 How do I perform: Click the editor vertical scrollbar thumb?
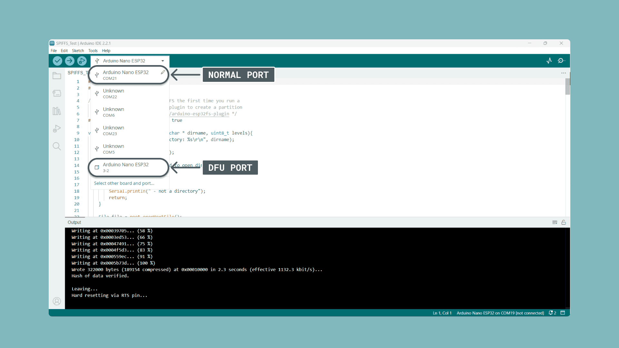567,86
